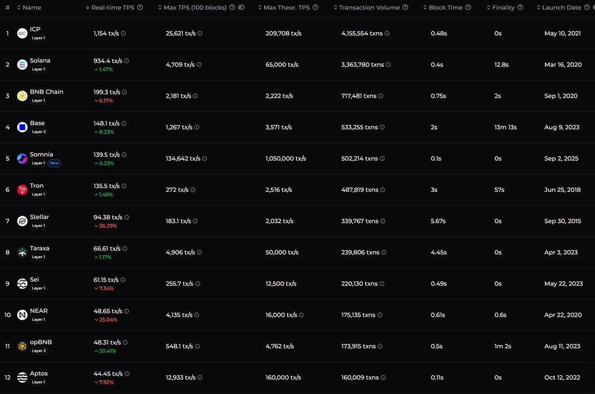Sort by Block Time column header

[443, 7]
